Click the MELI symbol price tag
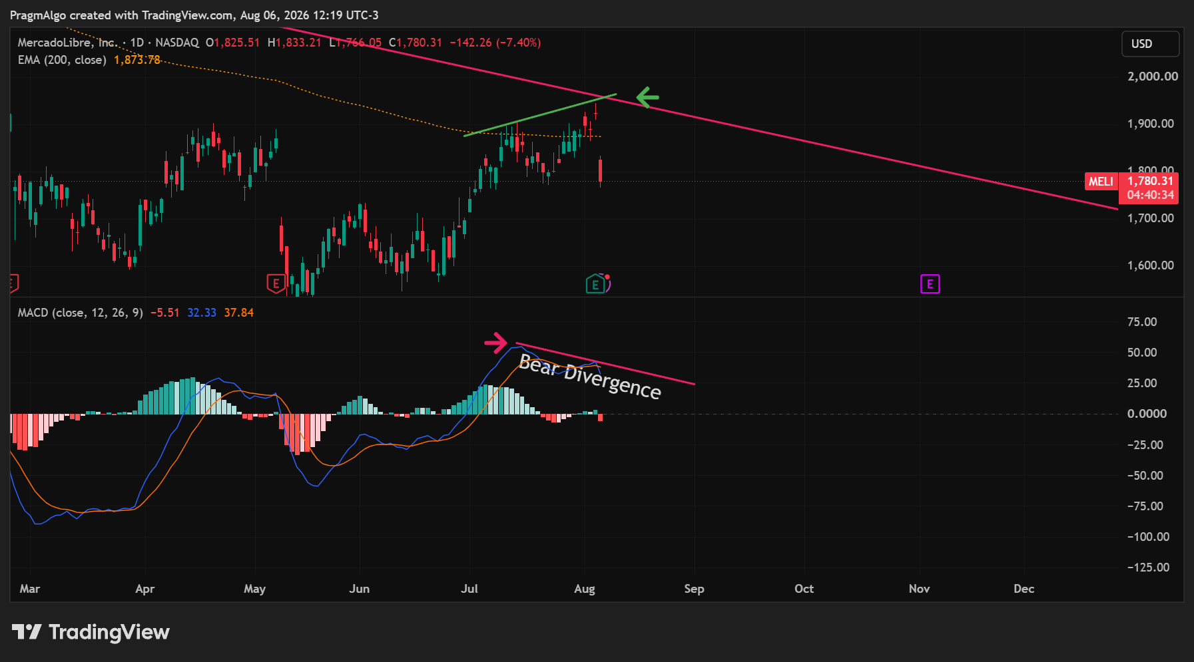This screenshot has width=1194, height=662. click(x=1101, y=182)
